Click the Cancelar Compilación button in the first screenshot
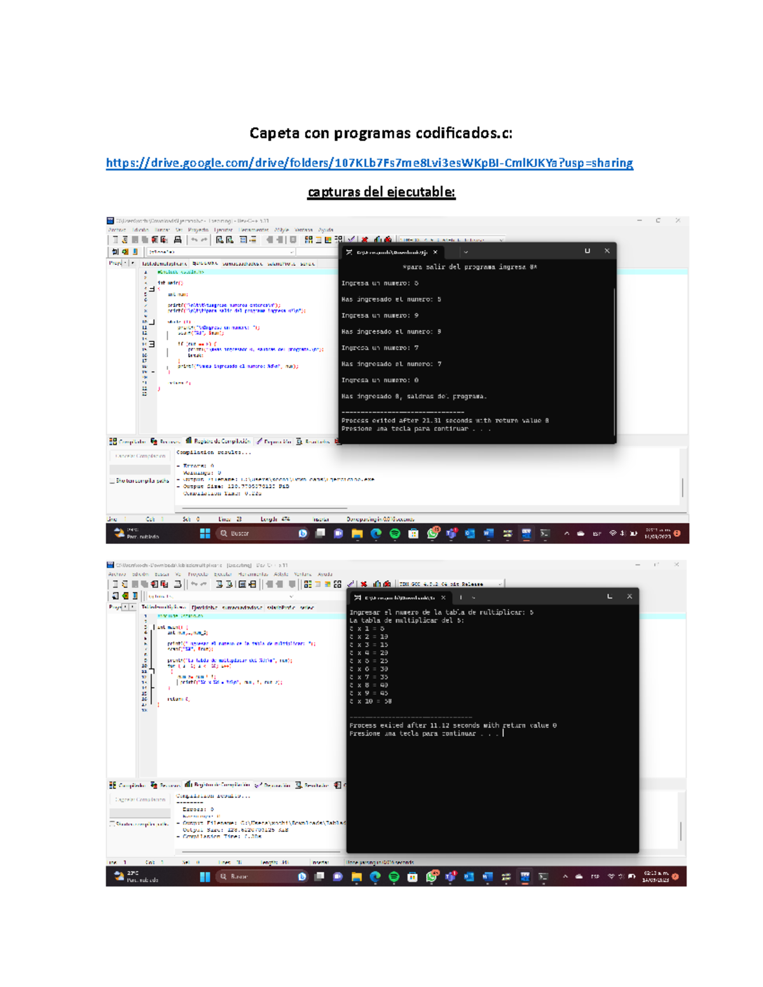This screenshot has height=987, width=763. coord(140,456)
